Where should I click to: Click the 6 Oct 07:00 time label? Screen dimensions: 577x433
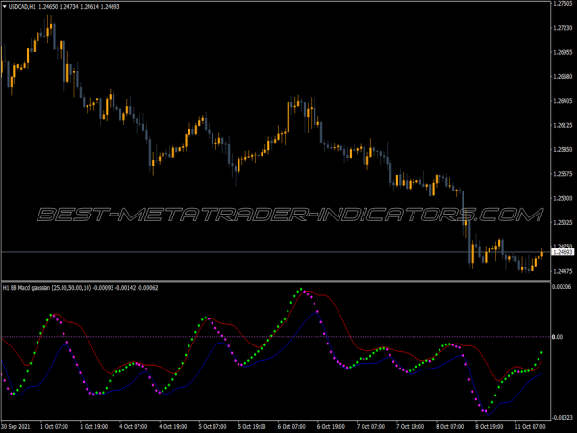point(291,427)
